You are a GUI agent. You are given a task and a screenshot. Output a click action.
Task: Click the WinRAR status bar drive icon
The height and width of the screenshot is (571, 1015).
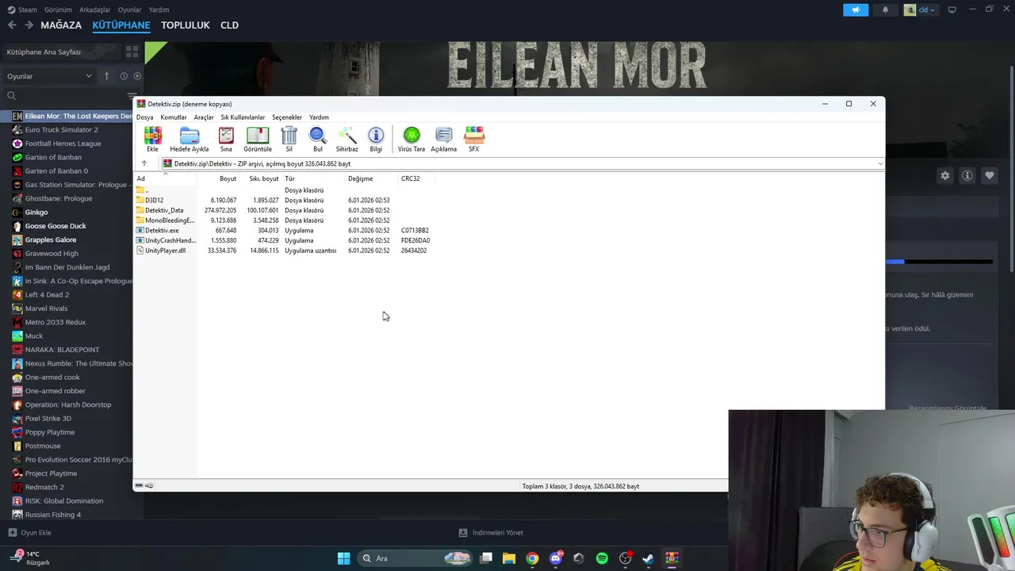[139, 485]
